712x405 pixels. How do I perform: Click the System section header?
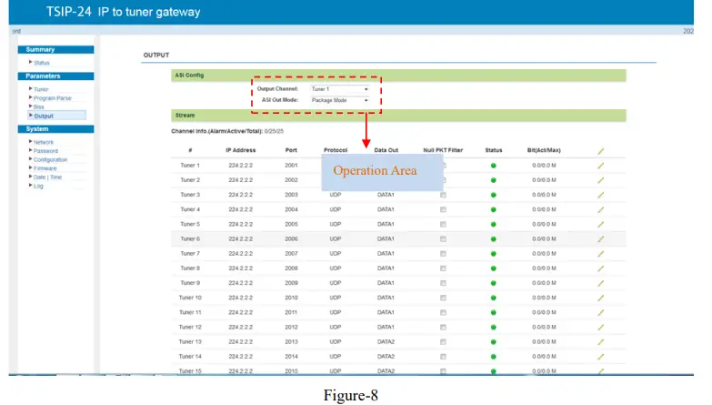coord(55,129)
